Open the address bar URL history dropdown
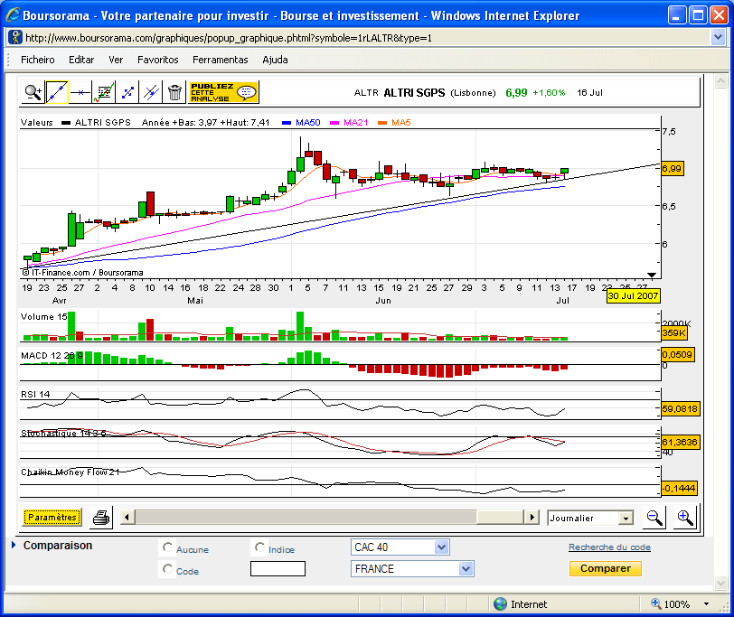The width and height of the screenshot is (734, 617). [719, 37]
